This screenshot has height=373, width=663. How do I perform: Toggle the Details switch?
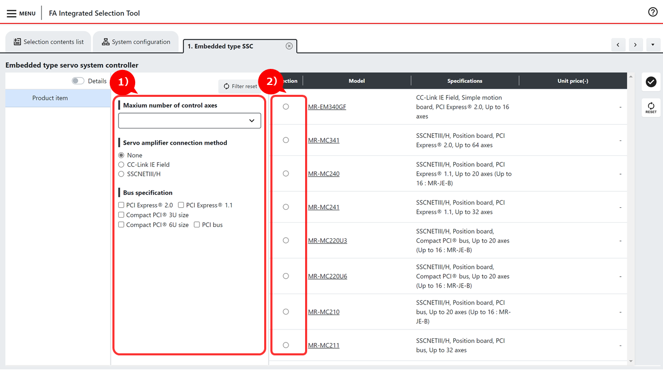[x=78, y=81]
